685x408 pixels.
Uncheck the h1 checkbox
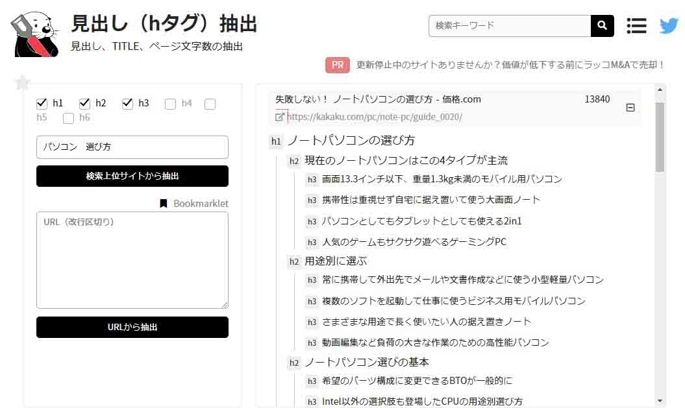click(42, 103)
